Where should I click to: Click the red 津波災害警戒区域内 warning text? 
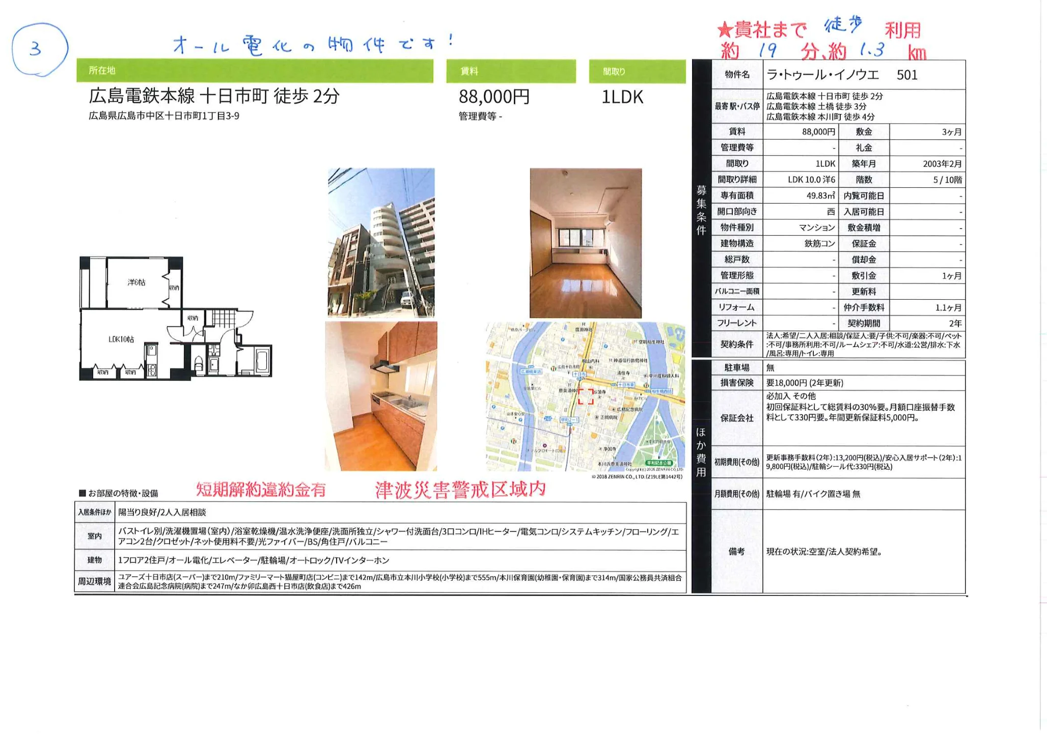click(460, 490)
